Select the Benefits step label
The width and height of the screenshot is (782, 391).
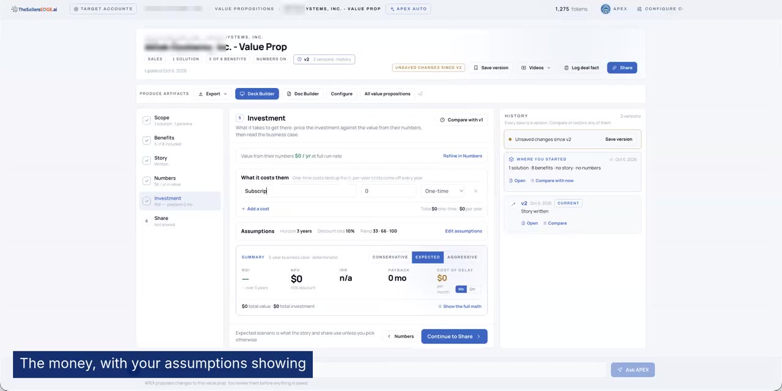[164, 137]
